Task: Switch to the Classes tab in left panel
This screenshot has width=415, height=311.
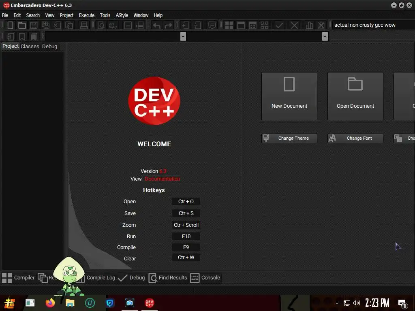Action: (30, 46)
